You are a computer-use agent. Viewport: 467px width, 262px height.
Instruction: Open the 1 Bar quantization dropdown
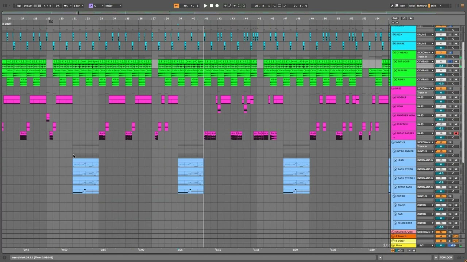[78, 5]
